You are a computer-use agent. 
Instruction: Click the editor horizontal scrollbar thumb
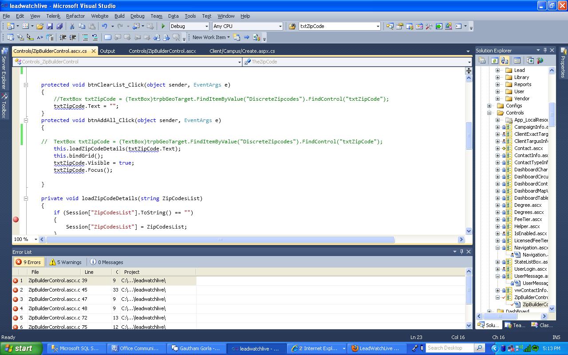220,240
